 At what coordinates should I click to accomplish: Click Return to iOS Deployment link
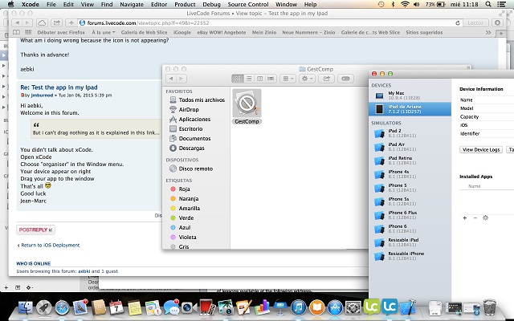51,244
